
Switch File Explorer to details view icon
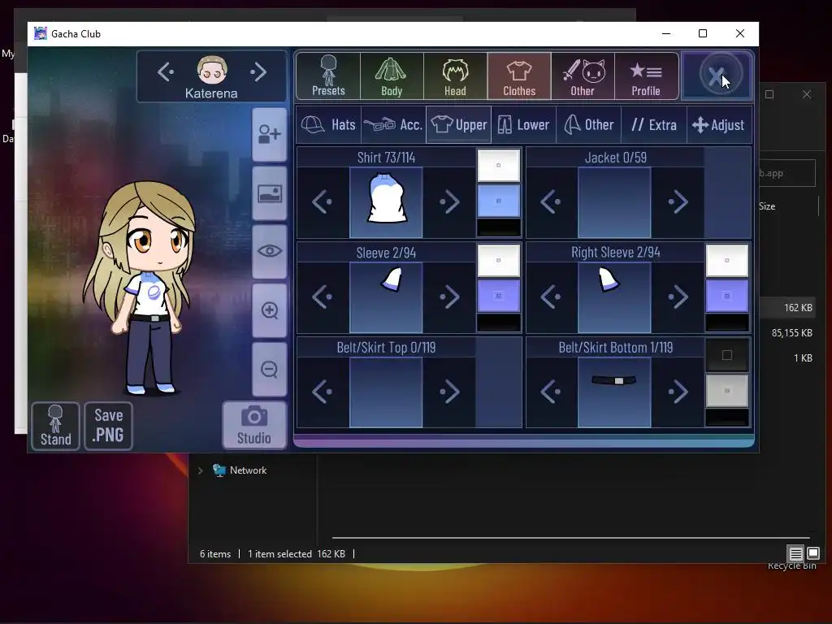point(796,554)
